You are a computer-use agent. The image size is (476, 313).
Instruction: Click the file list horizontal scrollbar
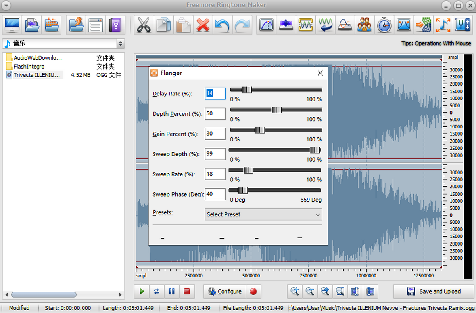(x=44, y=295)
